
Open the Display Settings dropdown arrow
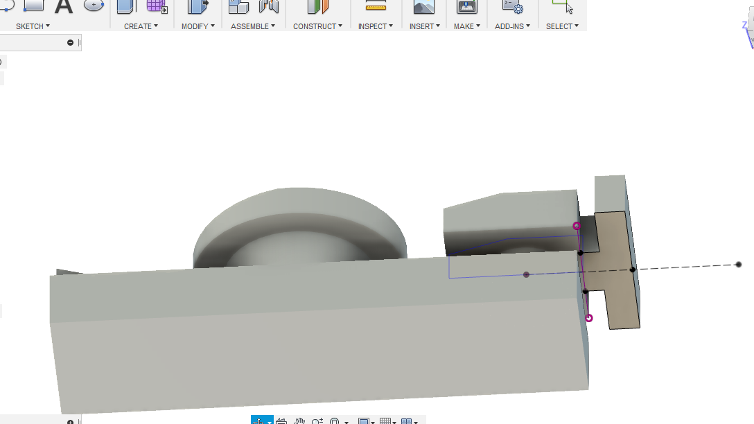tap(373, 422)
